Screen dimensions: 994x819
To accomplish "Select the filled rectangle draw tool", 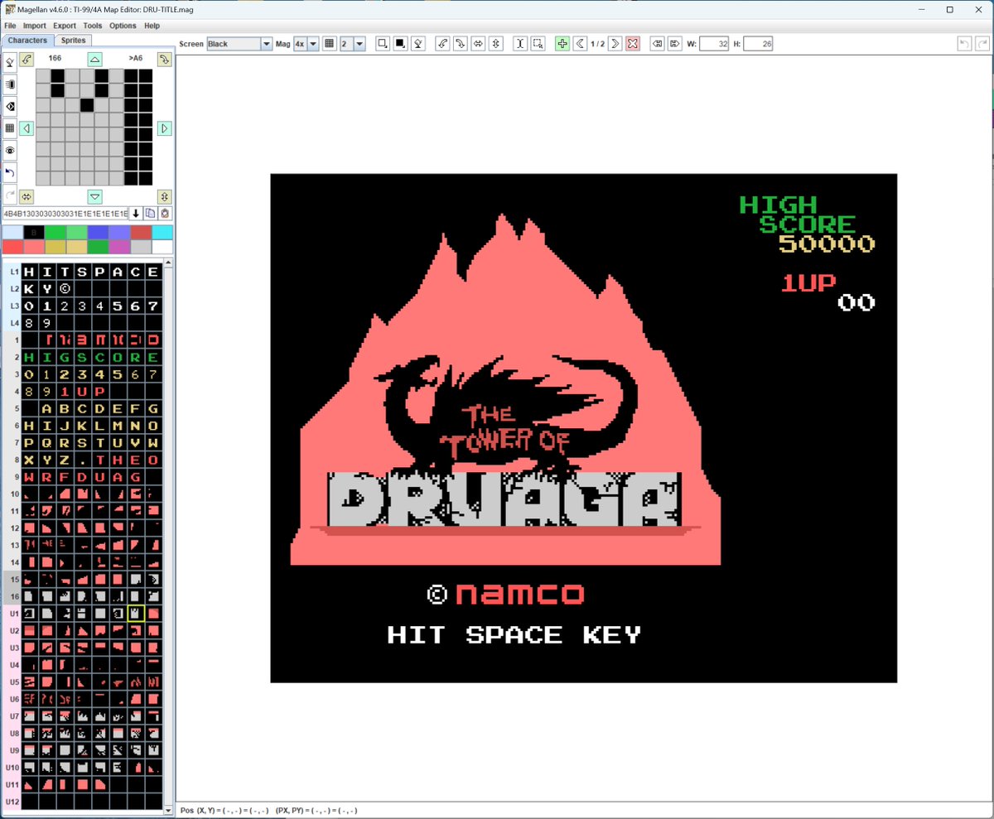I will click(x=401, y=44).
